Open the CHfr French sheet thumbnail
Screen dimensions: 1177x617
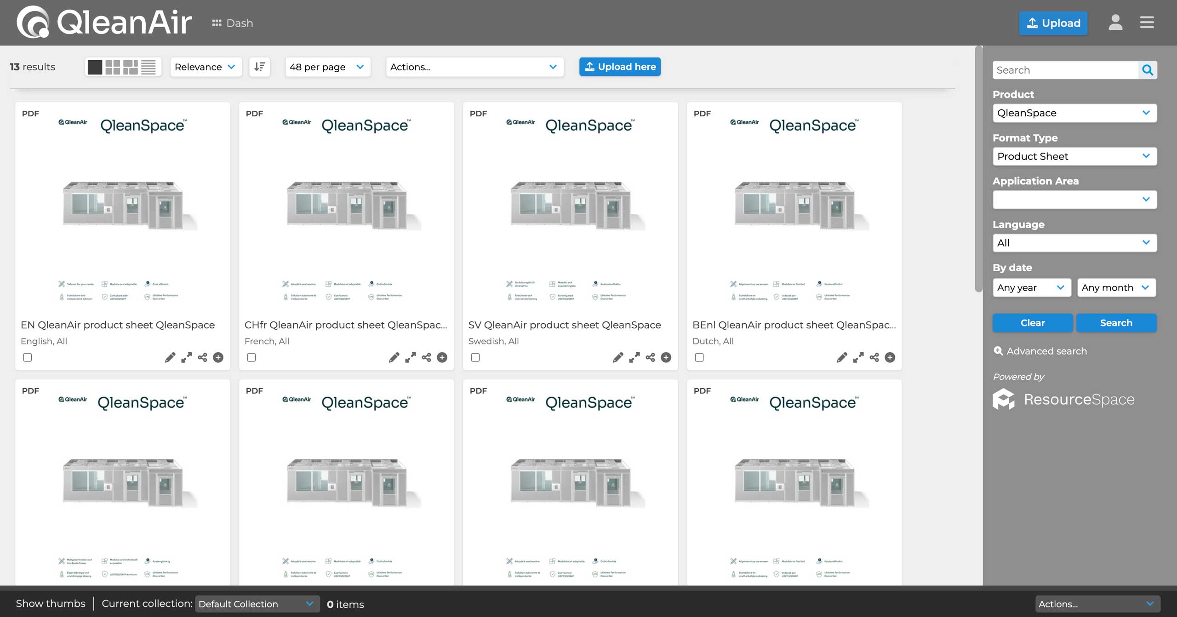(x=347, y=209)
